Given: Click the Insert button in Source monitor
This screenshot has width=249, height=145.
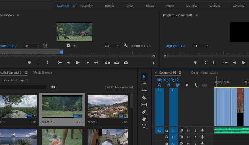Looking at the screenshot, I should (x=107, y=63).
